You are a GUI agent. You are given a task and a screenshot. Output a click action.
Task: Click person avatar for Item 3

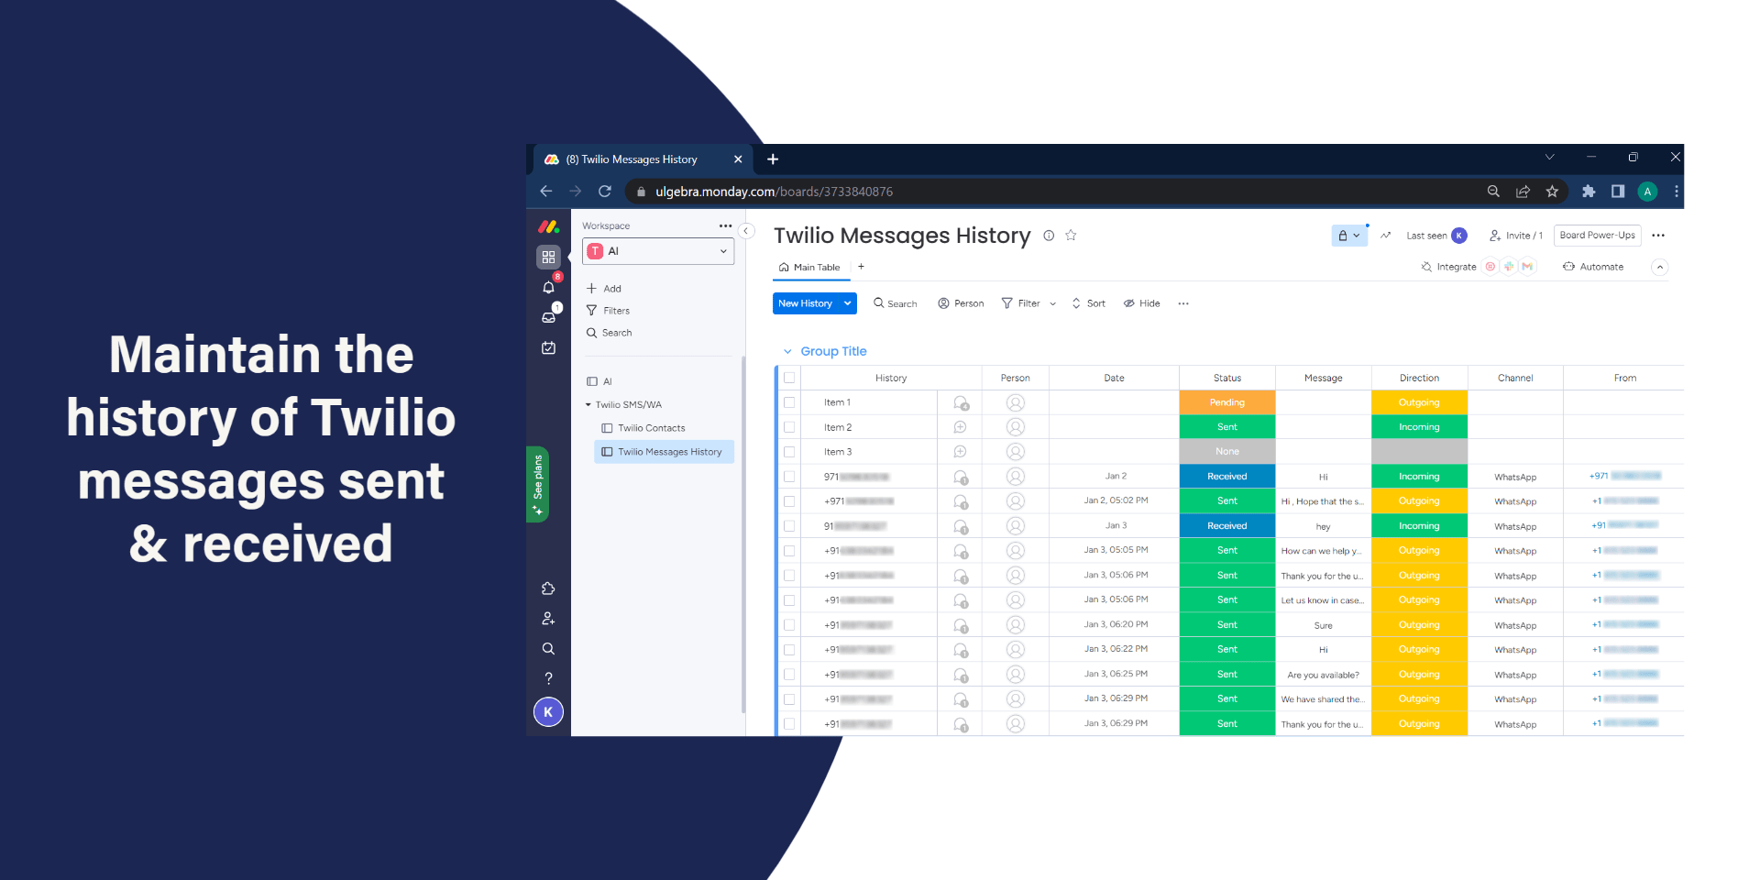[1016, 452]
